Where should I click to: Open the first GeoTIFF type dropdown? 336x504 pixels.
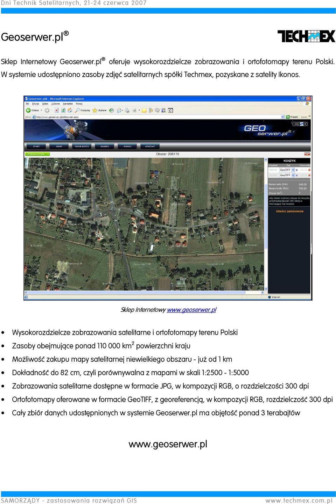293,170
